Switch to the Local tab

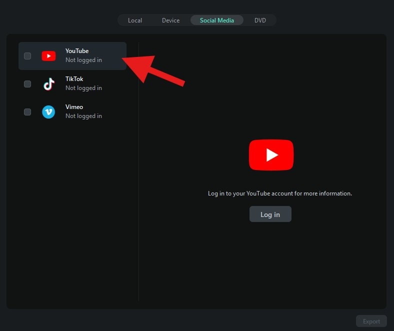click(135, 20)
